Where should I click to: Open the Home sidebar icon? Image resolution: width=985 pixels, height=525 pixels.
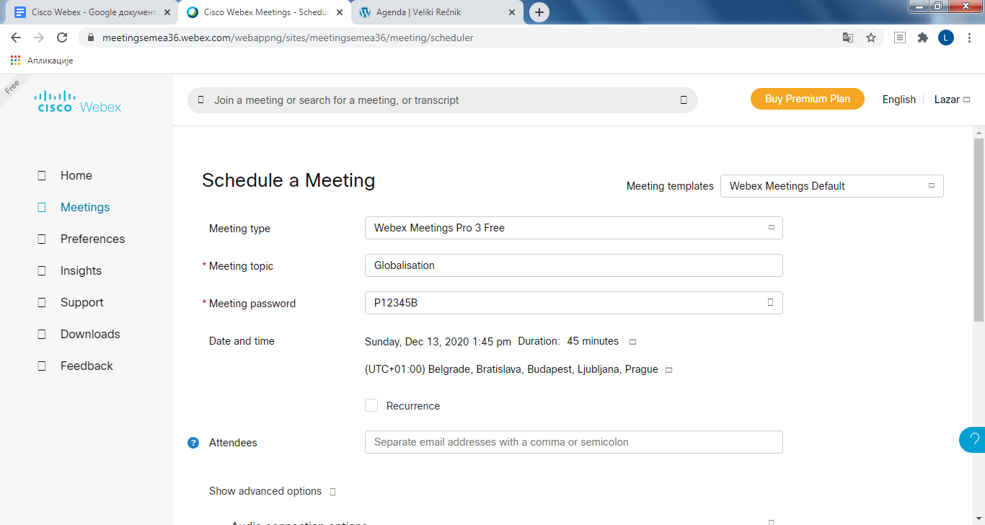(x=41, y=175)
